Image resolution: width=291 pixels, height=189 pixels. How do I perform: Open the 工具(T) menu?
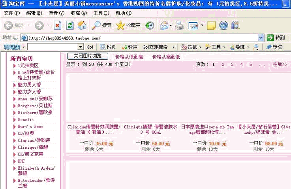(101, 13)
